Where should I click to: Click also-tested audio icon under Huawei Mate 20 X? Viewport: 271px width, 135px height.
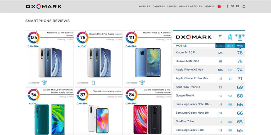point(142,83)
